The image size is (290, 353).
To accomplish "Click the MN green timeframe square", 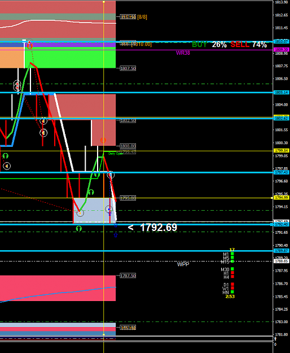I will pyautogui.click(x=232, y=292).
